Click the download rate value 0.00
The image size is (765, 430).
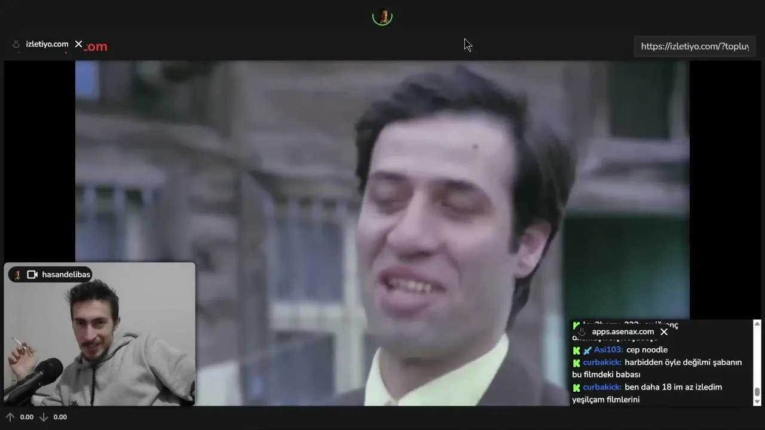pos(60,417)
